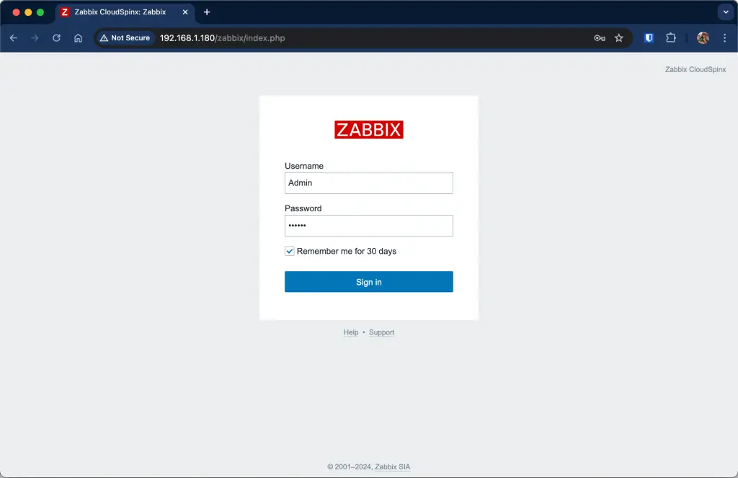Click the profile avatar in the toolbar
738x478 pixels.
click(x=703, y=37)
